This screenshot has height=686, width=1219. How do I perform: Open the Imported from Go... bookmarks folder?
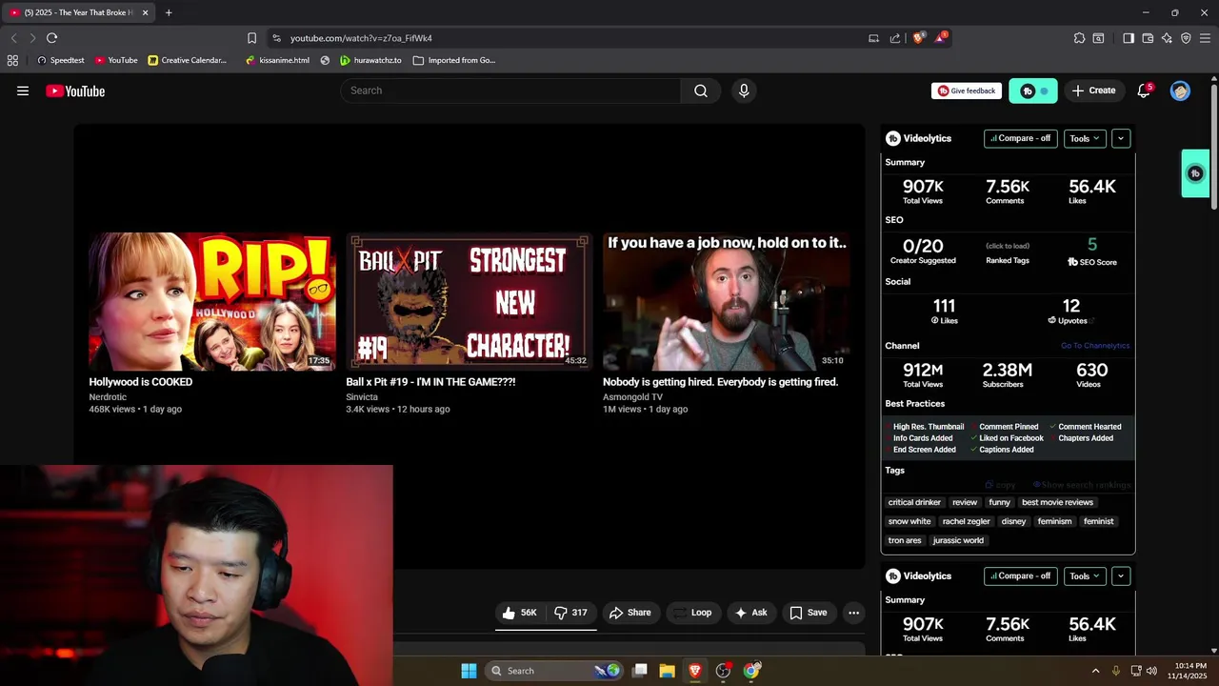[454, 60]
